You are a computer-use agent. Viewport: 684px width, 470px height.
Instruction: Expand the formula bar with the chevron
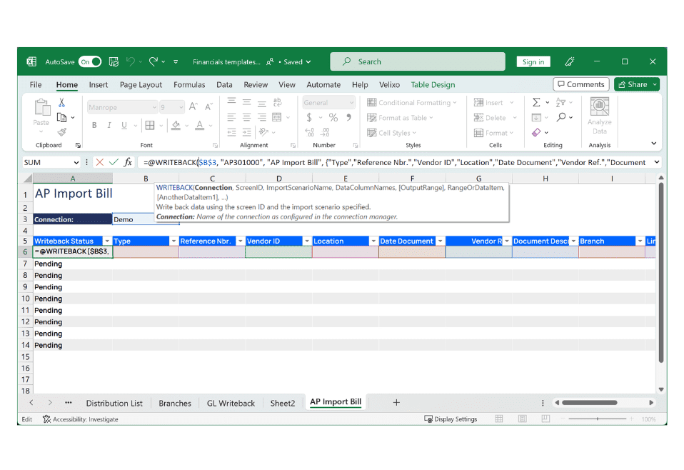[x=655, y=163]
